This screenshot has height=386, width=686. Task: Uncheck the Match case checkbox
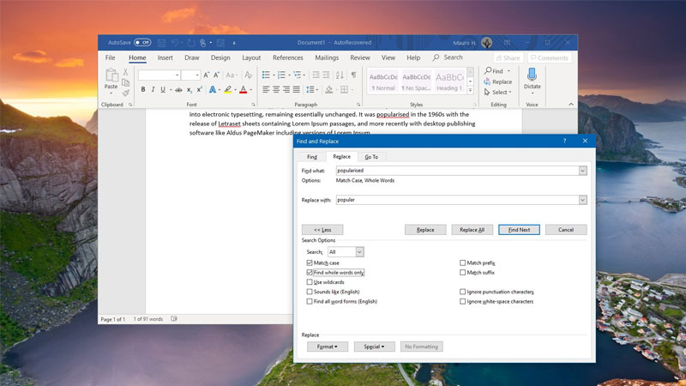click(x=310, y=262)
